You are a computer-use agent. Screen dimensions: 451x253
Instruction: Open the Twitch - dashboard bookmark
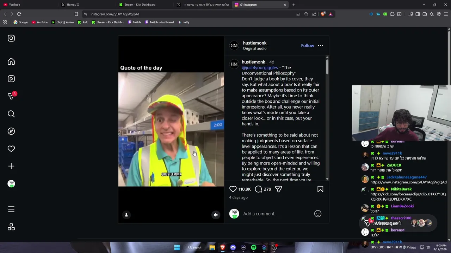click(159, 22)
